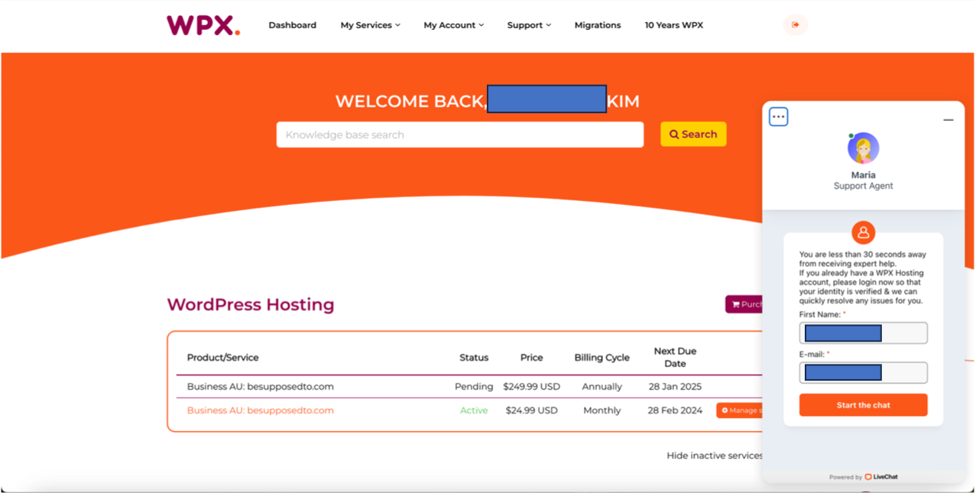Click the orange user icon in chat form
Viewport: 976px width, 493px height.
864,232
